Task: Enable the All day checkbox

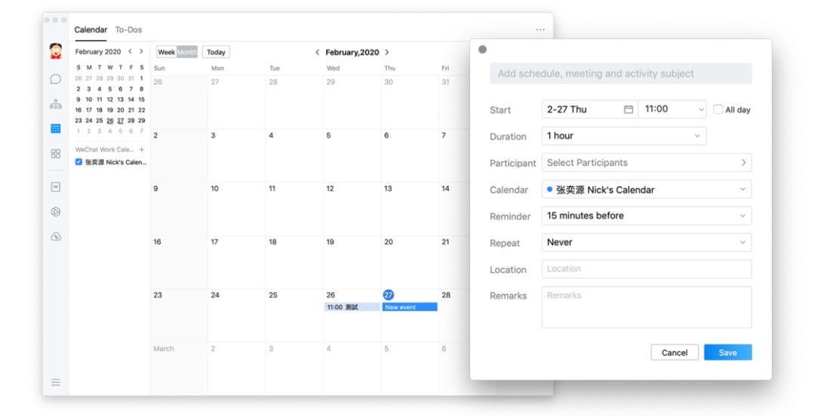Action: coord(718,109)
